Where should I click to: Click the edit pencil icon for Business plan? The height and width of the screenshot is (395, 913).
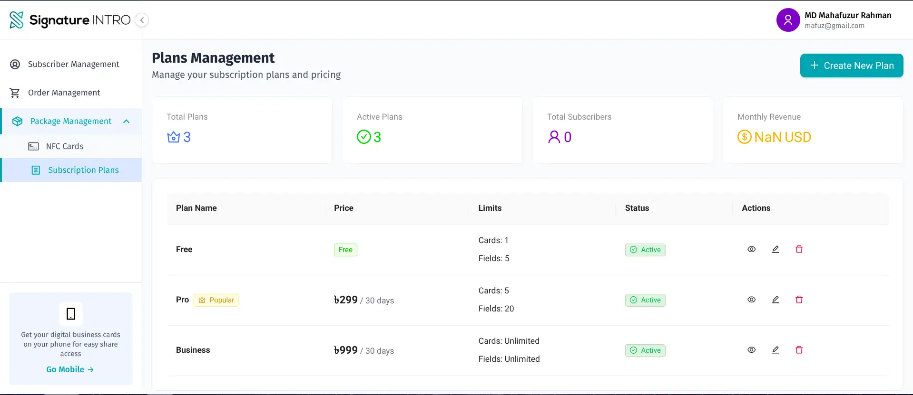[775, 350]
